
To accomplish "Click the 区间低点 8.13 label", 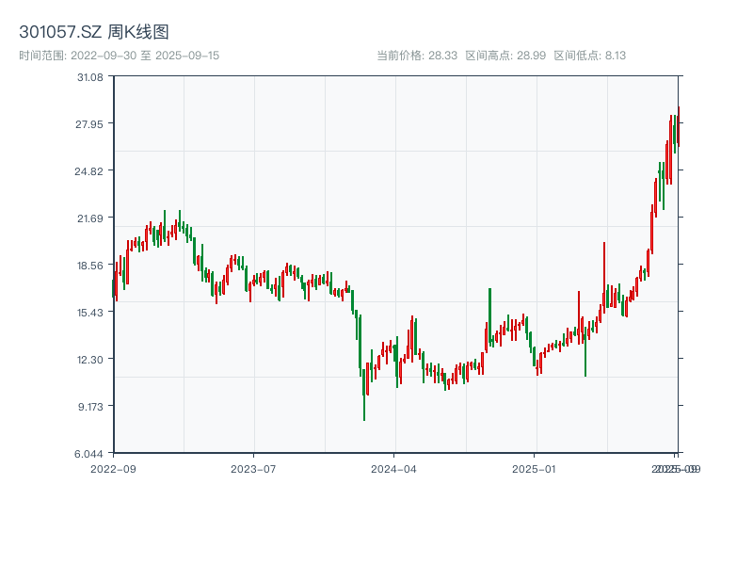I will [x=590, y=56].
